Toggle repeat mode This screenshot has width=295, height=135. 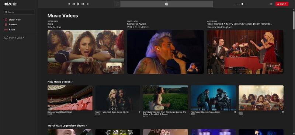(88, 4)
